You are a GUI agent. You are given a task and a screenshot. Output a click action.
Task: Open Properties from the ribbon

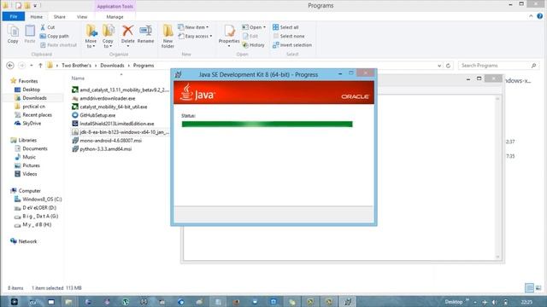(x=229, y=36)
